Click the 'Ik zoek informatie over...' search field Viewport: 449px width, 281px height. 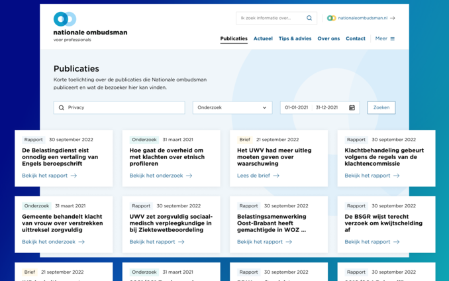[x=276, y=18]
